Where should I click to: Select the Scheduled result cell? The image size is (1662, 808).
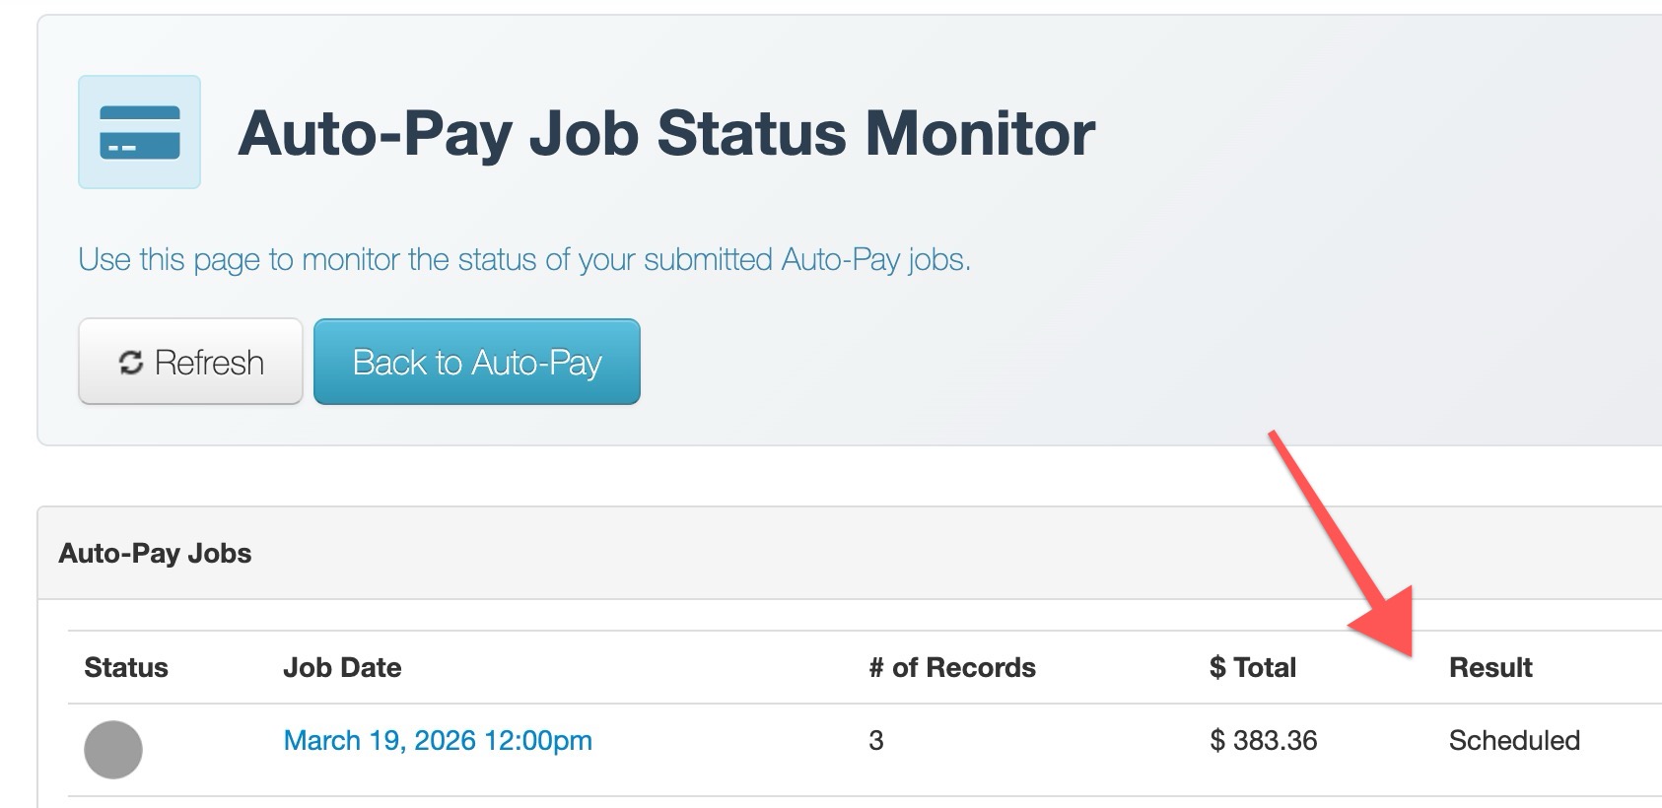point(1514,740)
